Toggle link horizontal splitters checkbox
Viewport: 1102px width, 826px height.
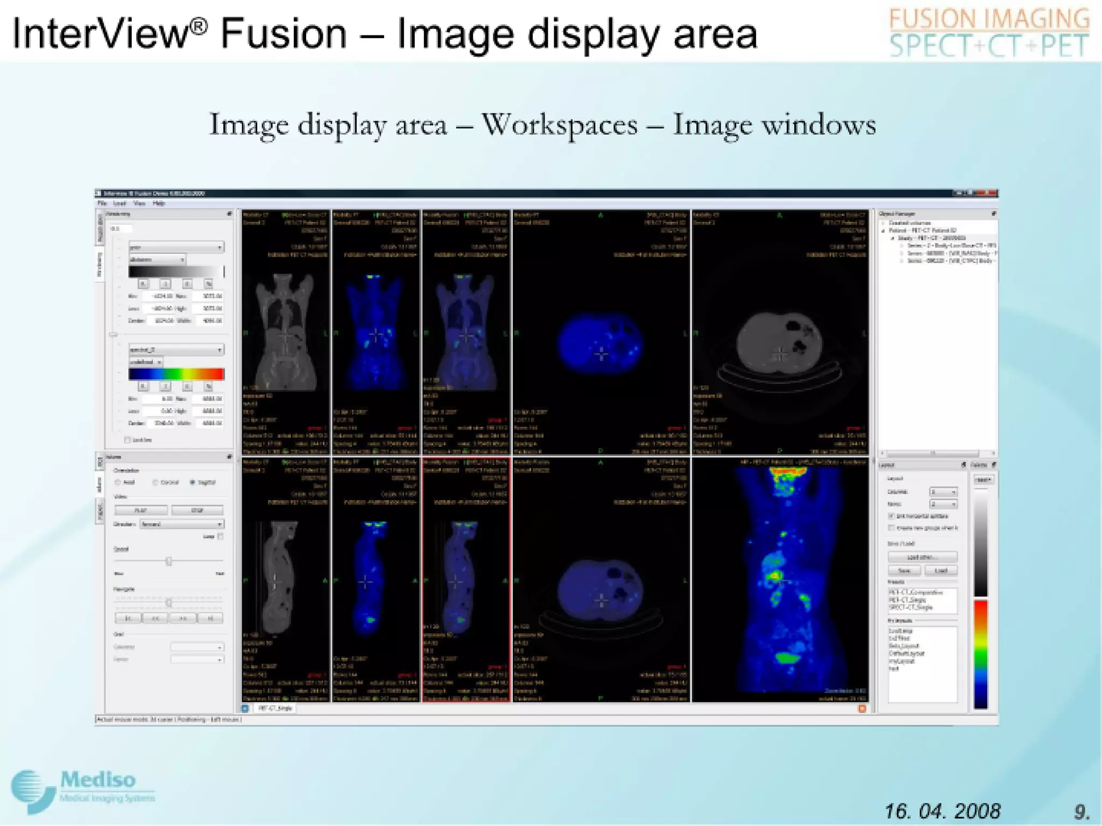[x=892, y=516]
